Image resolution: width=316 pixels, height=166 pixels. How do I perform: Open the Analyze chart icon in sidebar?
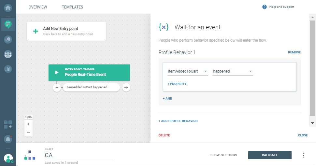point(8,69)
